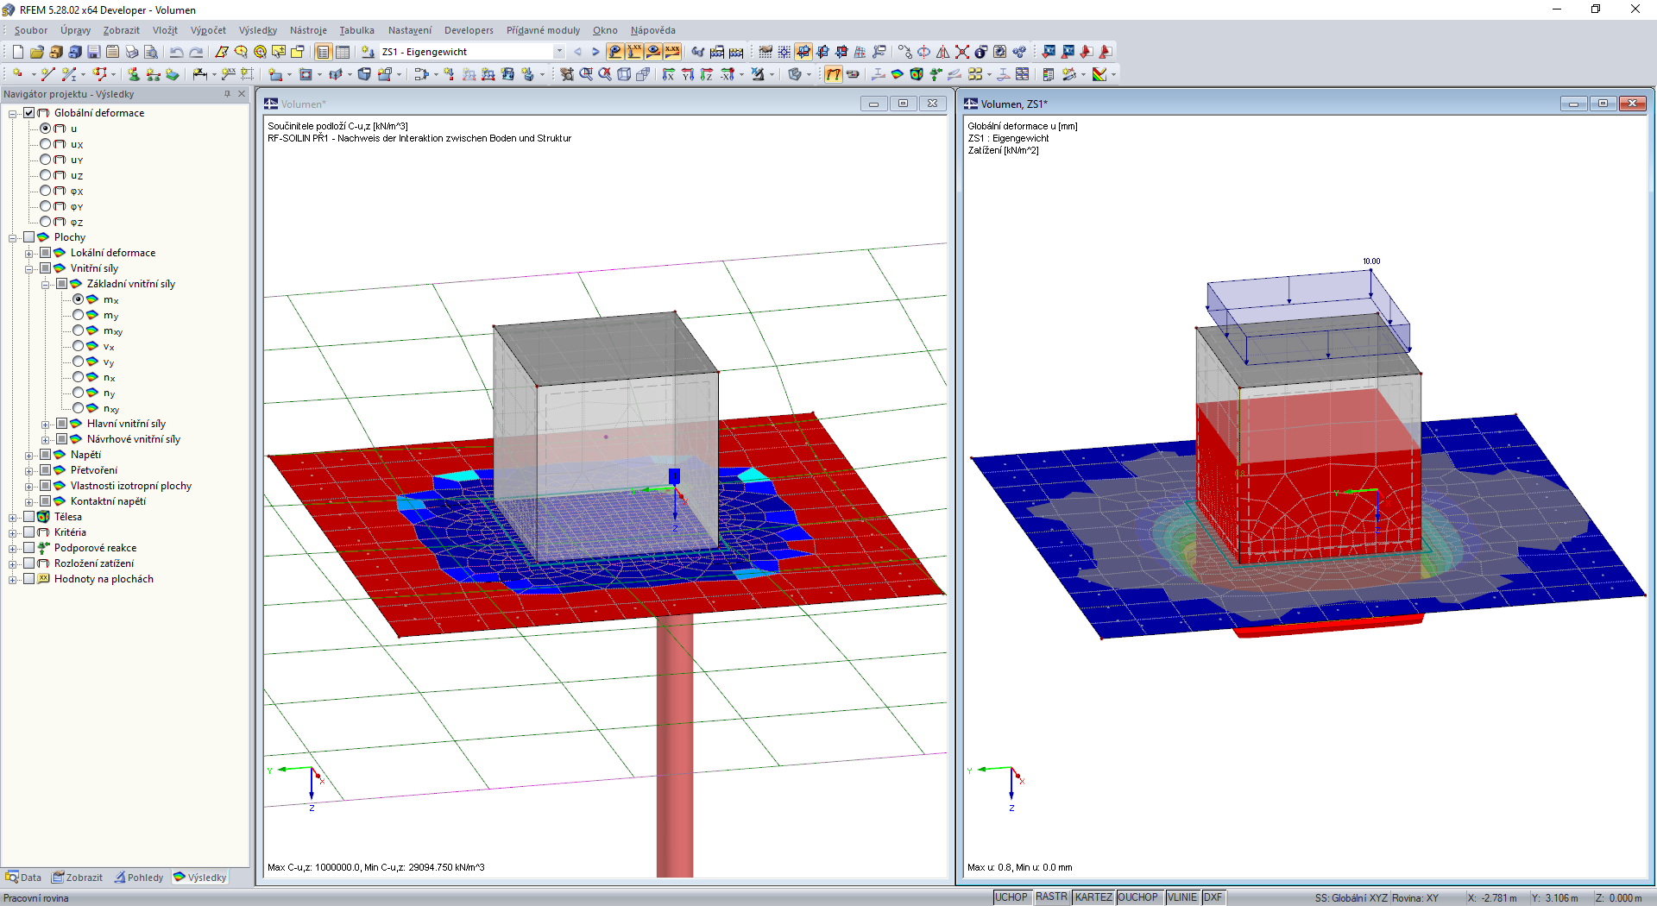Collapse the Vnitřní síly tree node
Viewport: 1657px width, 906px height.
coord(29,268)
